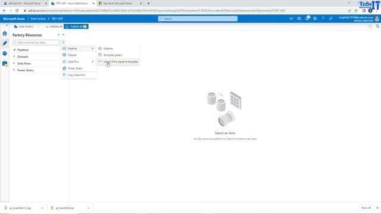Image resolution: width=381 pixels, height=214 pixels.
Task: Open a new browser tab with plus button
Action: 148,4
